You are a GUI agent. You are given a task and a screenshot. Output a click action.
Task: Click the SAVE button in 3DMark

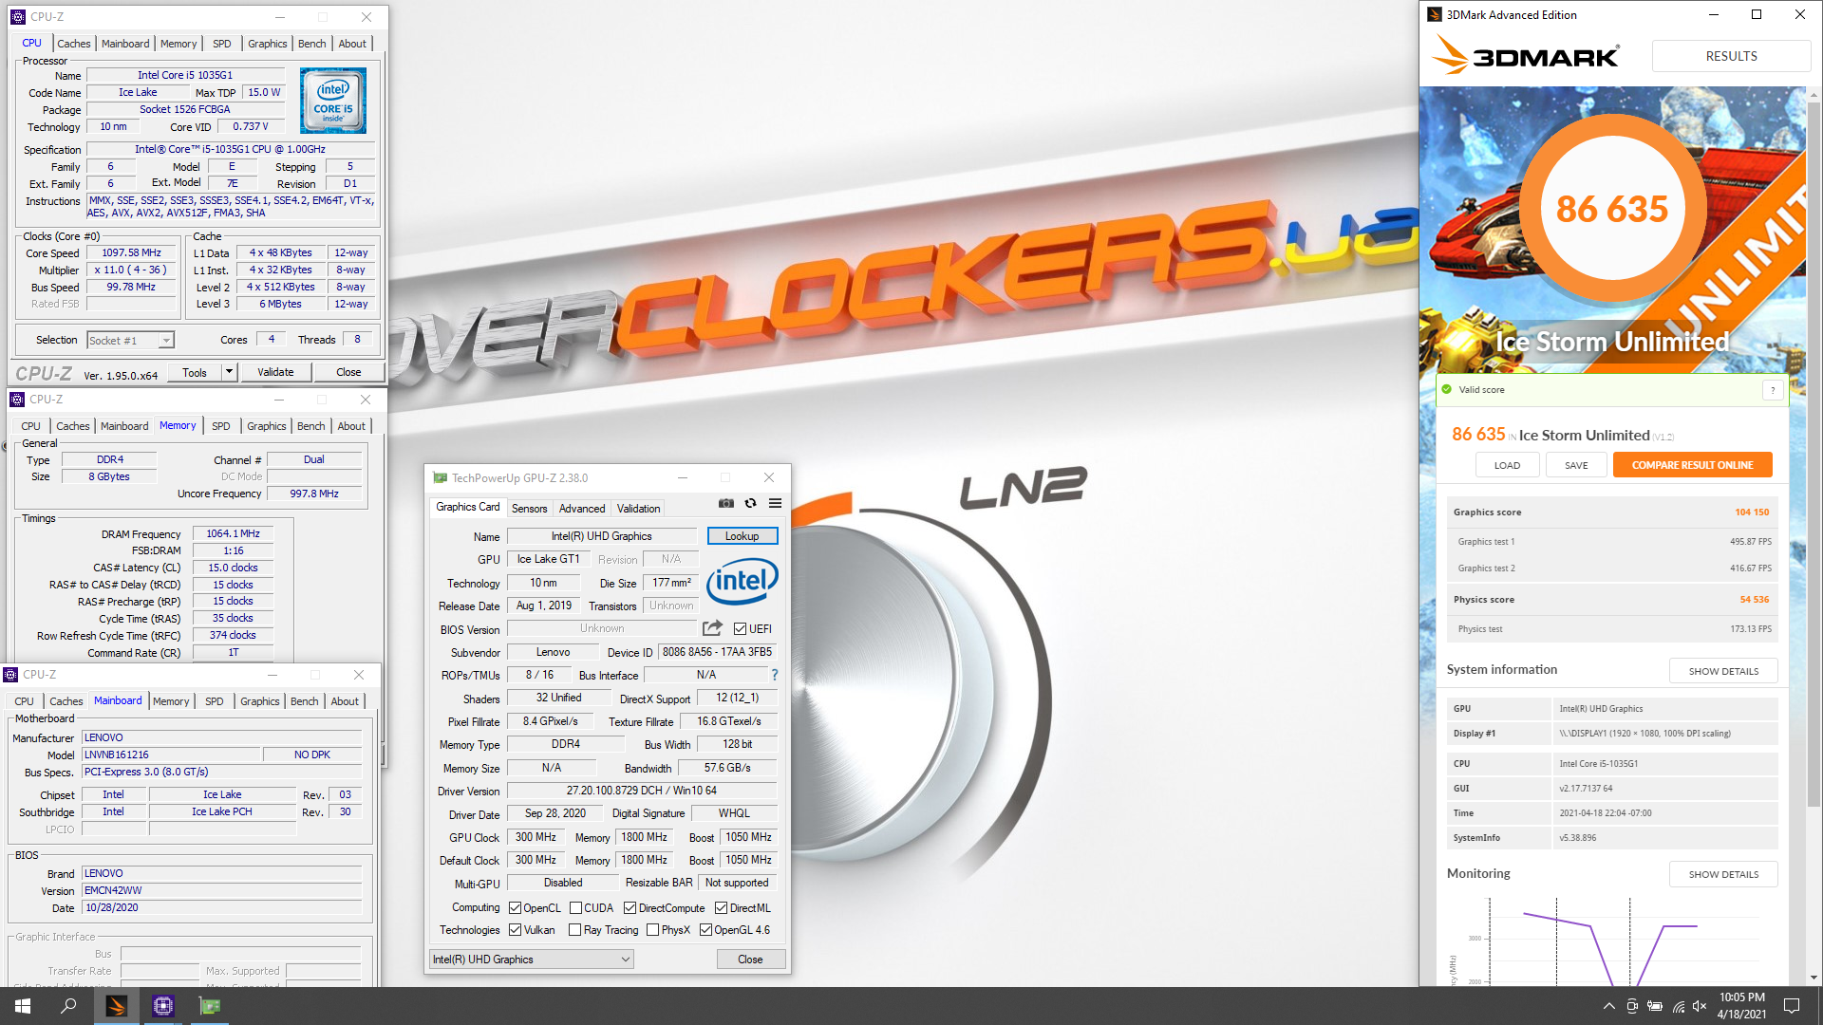[x=1576, y=465]
